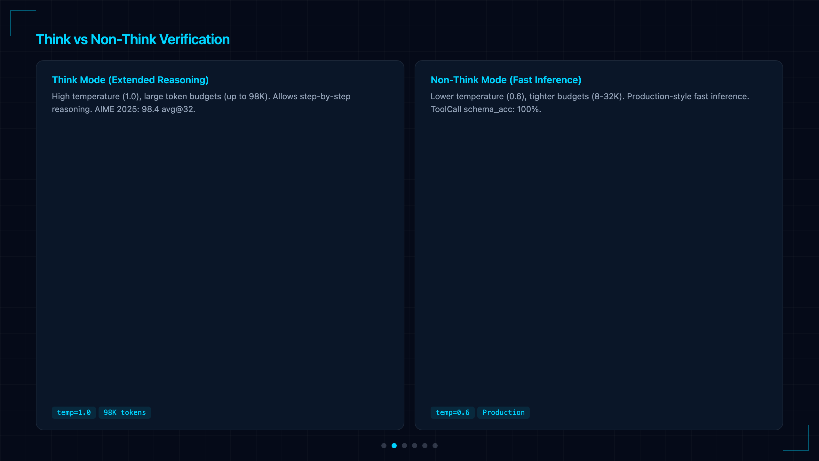Viewport: 819px width, 461px height.
Task: Click the Production tag
Action: pyautogui.click(x=504, y=412)
